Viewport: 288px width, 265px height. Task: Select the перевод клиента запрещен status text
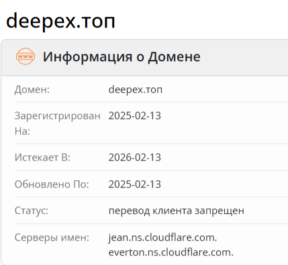(x=177, y=211)
